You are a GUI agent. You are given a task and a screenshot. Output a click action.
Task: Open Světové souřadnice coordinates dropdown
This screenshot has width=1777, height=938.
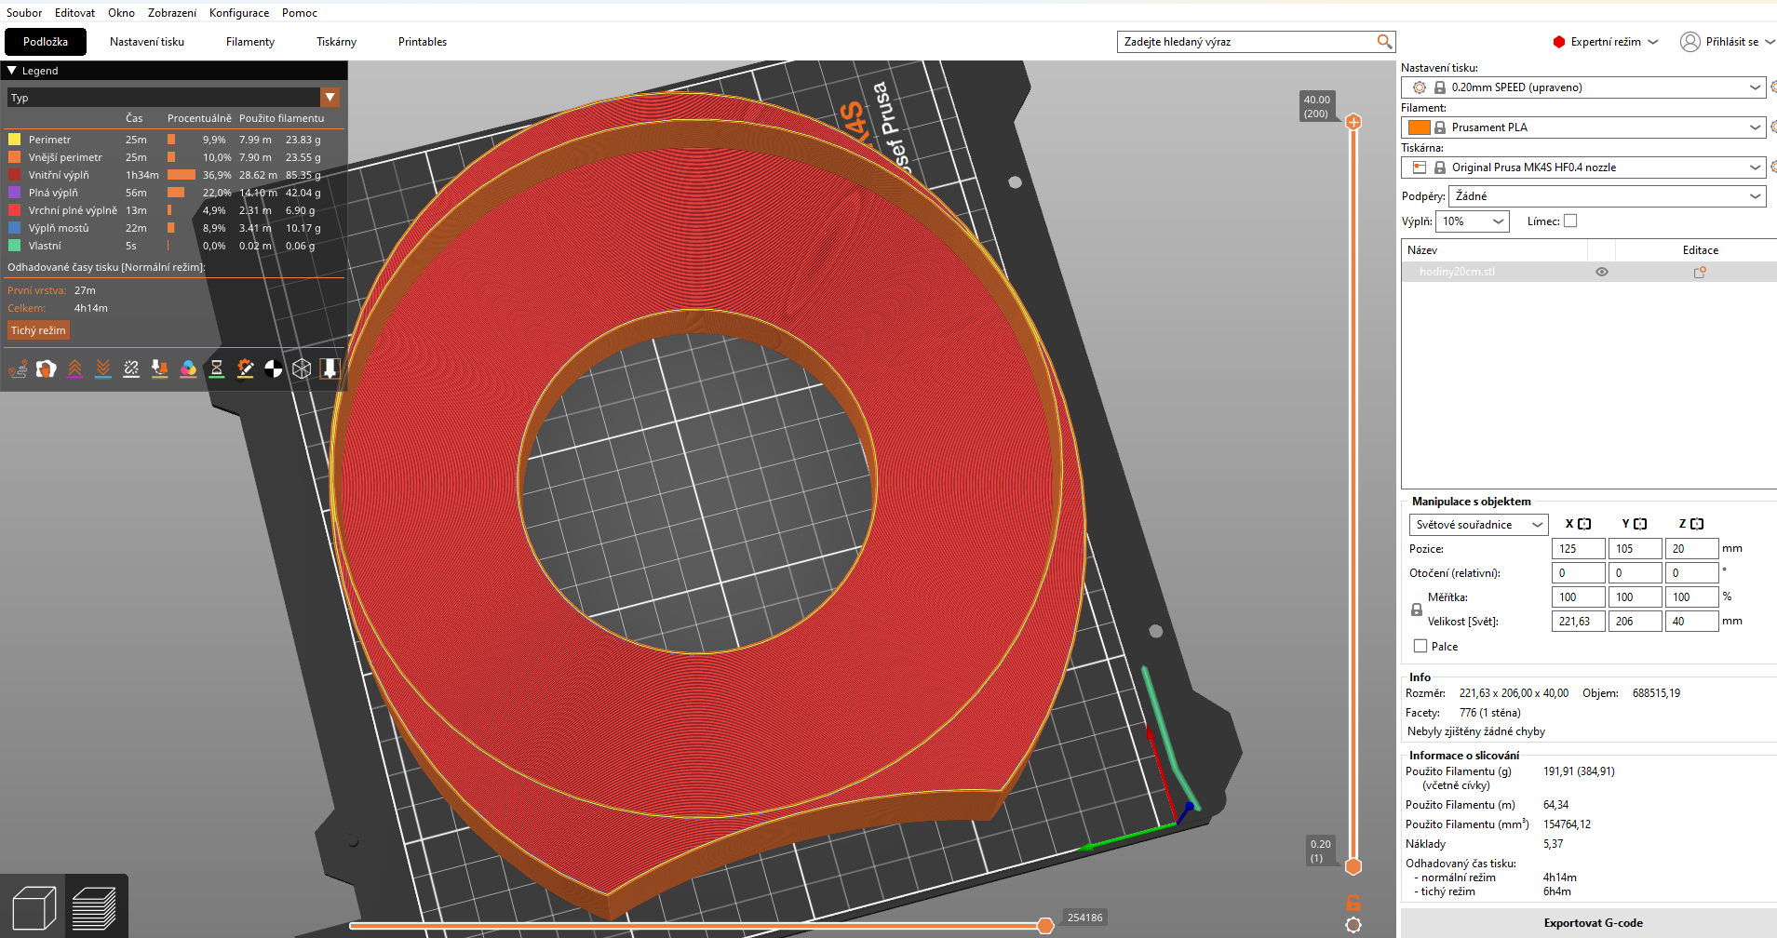(x=1478, y=525)
